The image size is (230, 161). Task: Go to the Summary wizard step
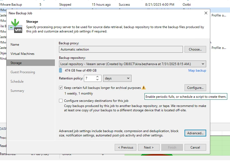coord(17,91)
